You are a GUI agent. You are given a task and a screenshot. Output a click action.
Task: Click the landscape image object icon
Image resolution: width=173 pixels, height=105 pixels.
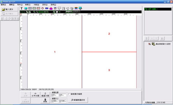click(x=26, y=8)
